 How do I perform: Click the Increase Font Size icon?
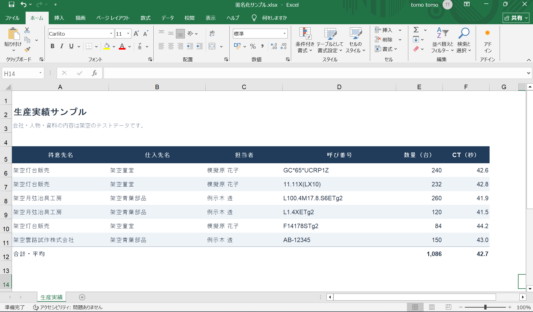click(136, 34)
